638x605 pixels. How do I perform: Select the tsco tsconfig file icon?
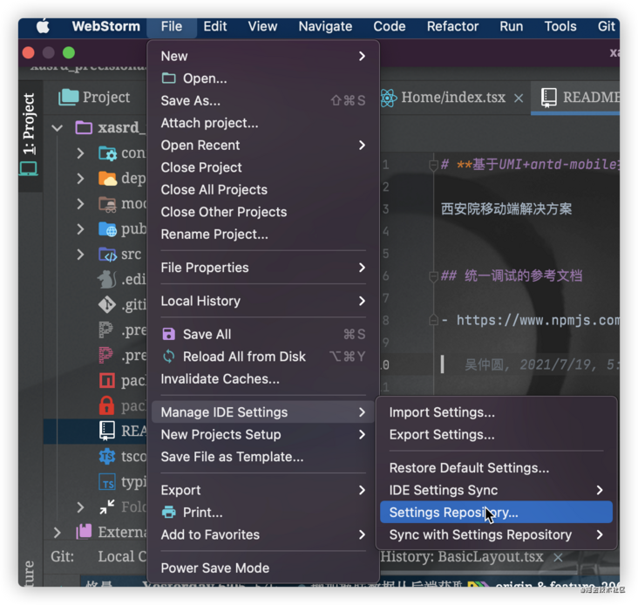[107, 456]
